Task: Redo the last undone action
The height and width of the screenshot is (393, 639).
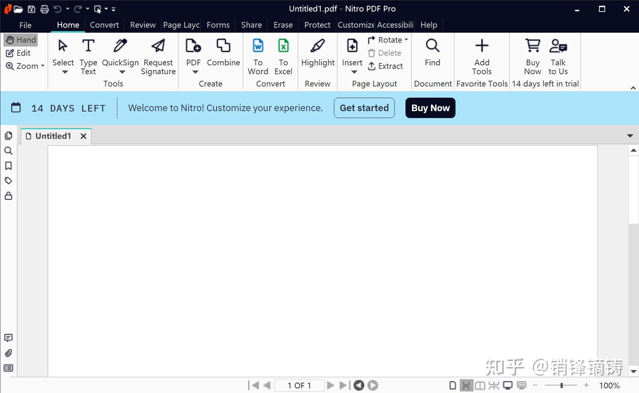Action: click(78, 9)
